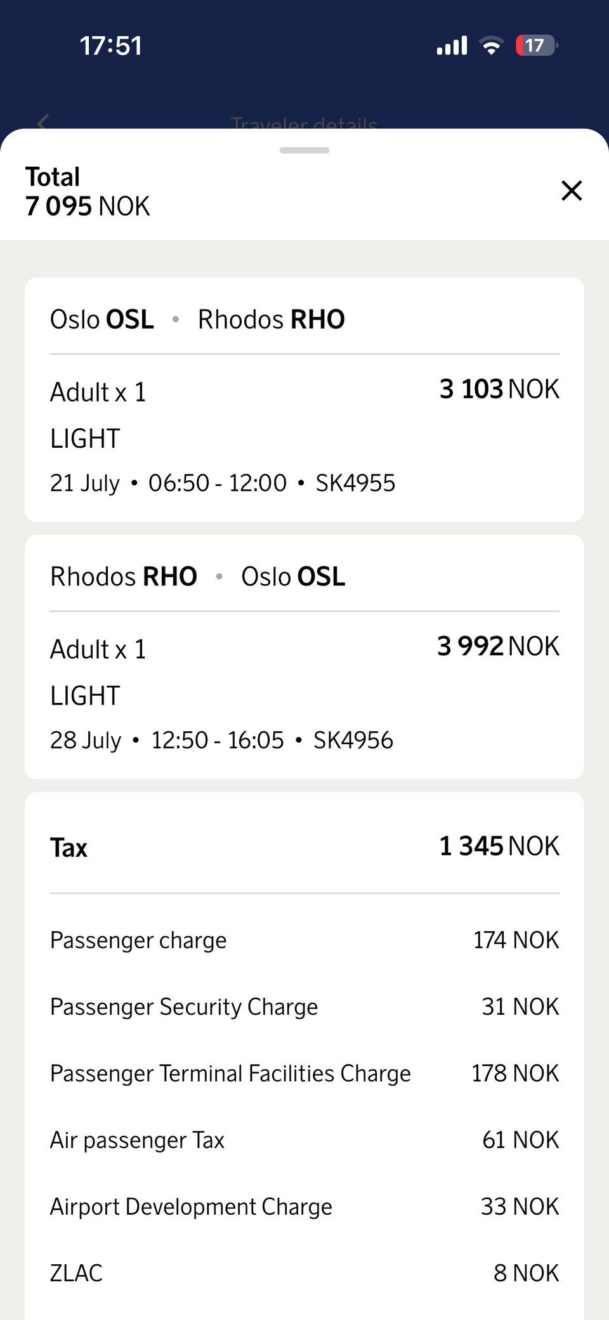Select the Passenger Terminal Facilities Charge row
This screenshot has width=609, height=1320.
coord(304,1073)
